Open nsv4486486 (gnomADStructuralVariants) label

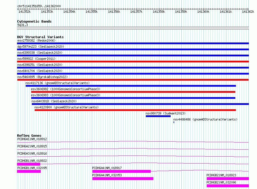(x=205, y=119)
